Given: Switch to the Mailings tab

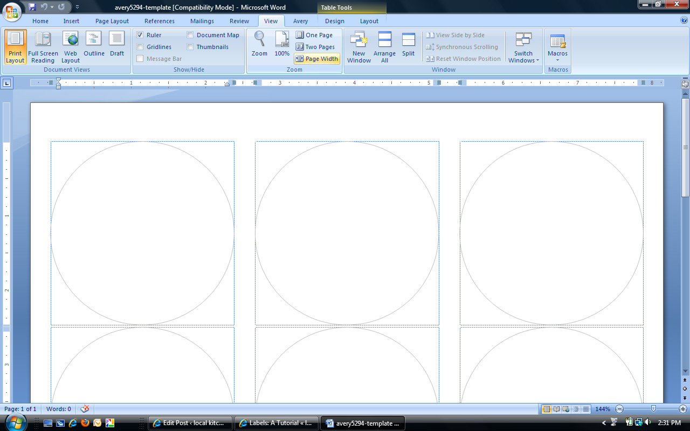Looking at the screenshot, I should pyautogui.click(x=202, y=21).
